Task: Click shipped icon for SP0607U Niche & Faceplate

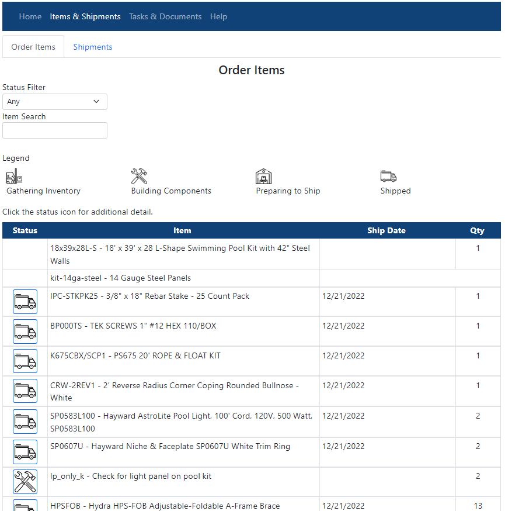Action: [x=25, y=452]
